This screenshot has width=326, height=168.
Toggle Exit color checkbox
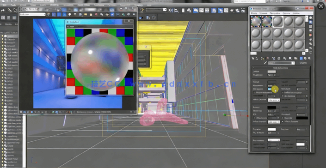[282, 118]
